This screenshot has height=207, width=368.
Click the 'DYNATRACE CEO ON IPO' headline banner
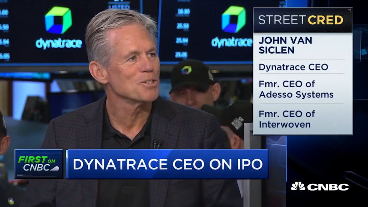tap(167, 164)
